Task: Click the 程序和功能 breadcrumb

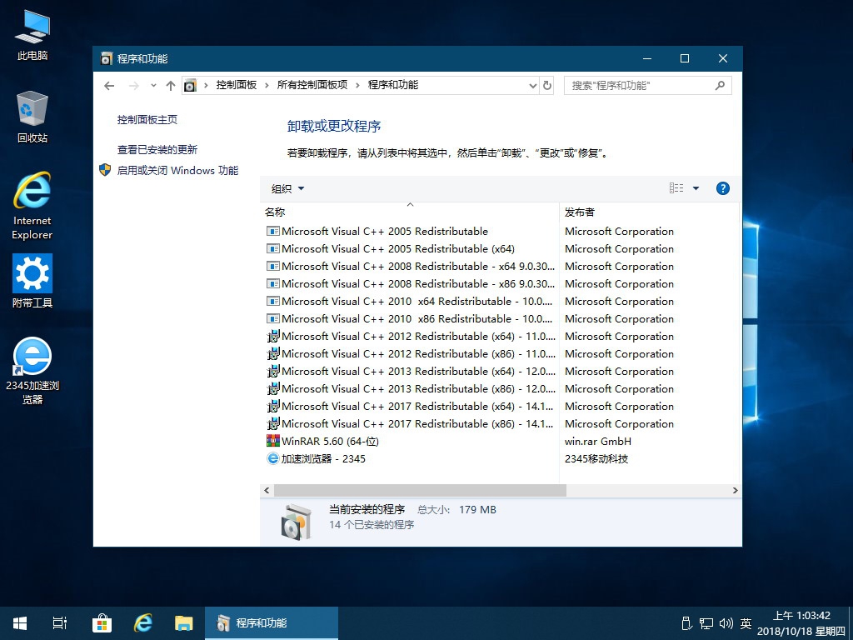Action: coord(393,85)
